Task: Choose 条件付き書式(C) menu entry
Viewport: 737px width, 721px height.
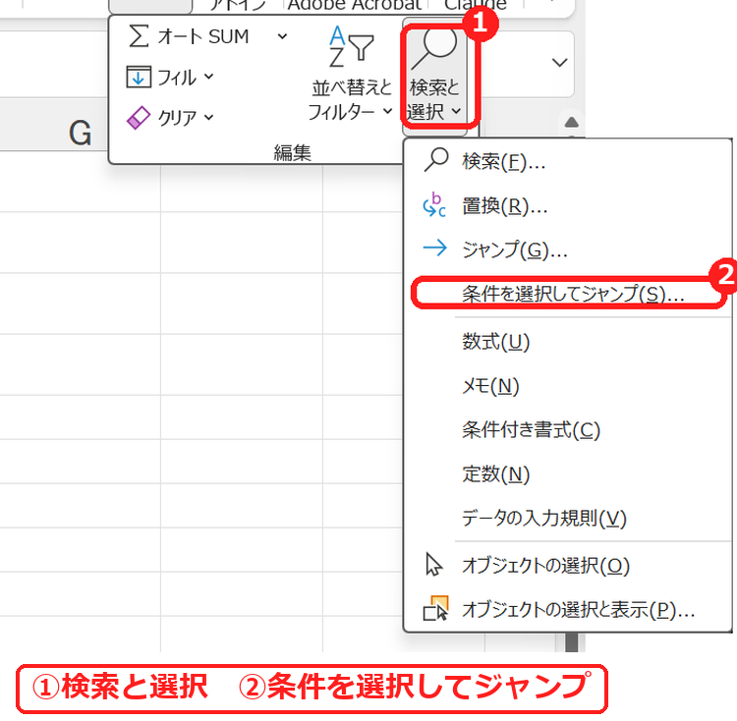Action: click(567, 430)
